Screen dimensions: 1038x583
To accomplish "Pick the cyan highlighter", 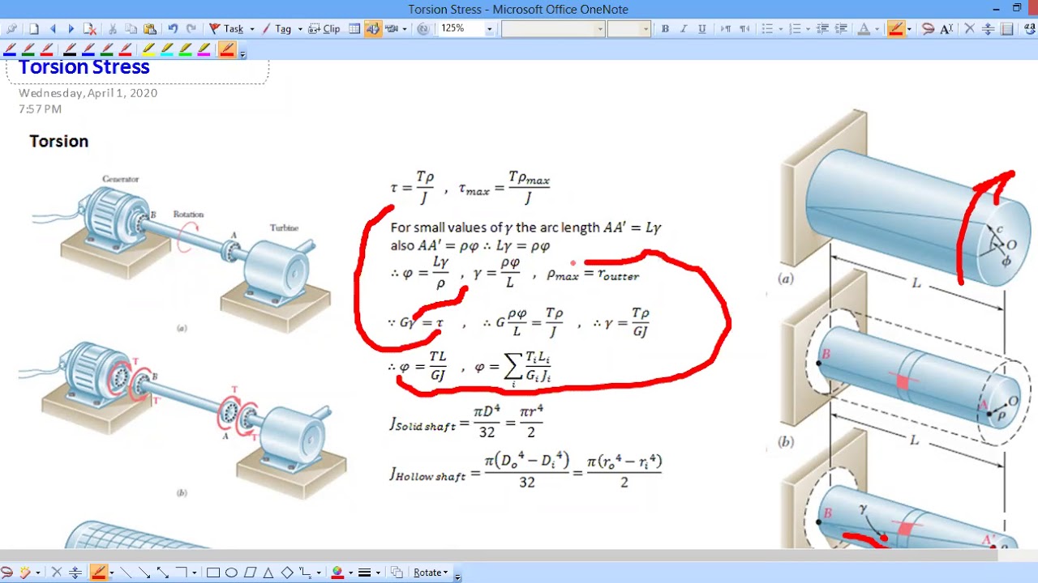I will 167,49.
